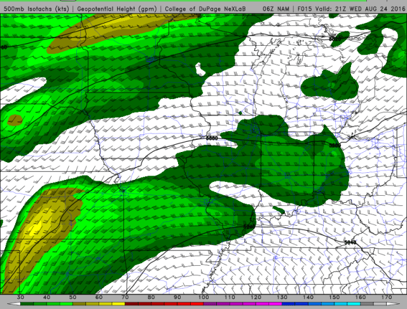This screenshot has height=309, width=407.
Task: Click the dark blue 130-135 kt swatch
Action: coord(288,304)
